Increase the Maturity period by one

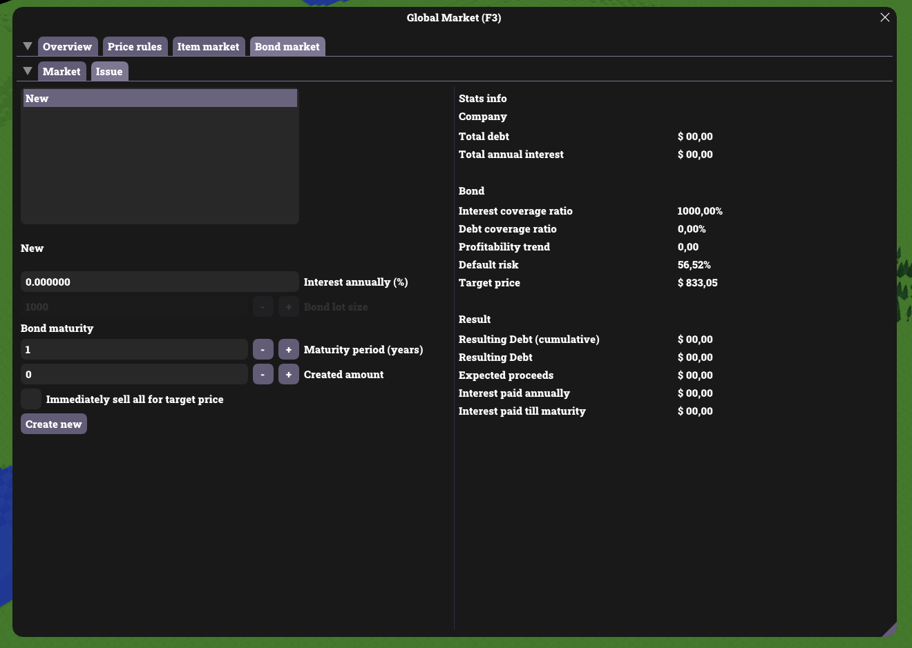pyautogui.click(x=289, y=350)
